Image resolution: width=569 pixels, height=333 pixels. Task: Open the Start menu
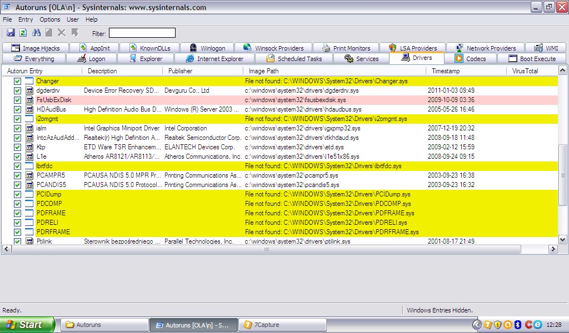[x=27, y=325]
